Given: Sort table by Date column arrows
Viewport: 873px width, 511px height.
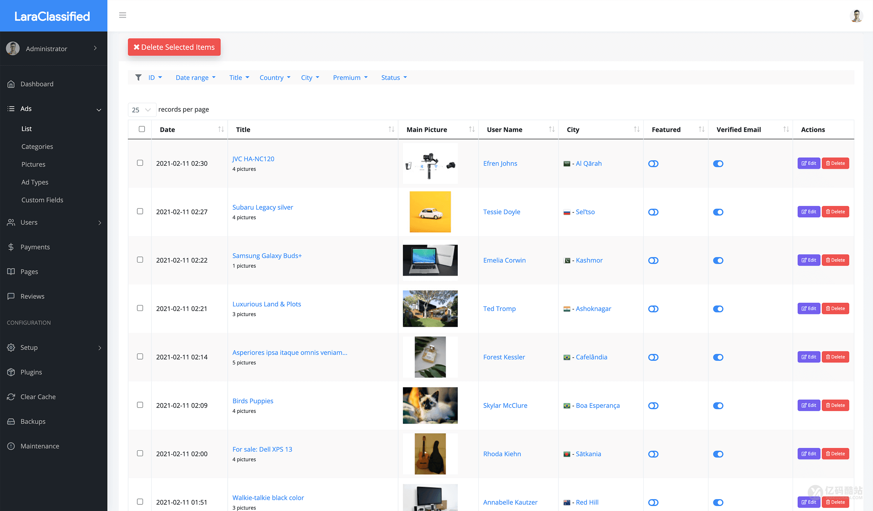Looking at the screenshot, I should 221,129.
